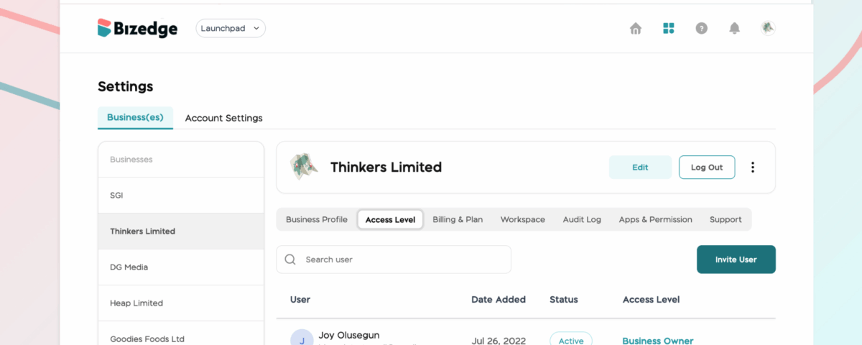Switch to Account Settings tab

tap(224, 118)
